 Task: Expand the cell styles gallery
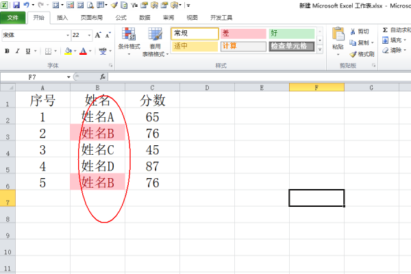point(320,49)
